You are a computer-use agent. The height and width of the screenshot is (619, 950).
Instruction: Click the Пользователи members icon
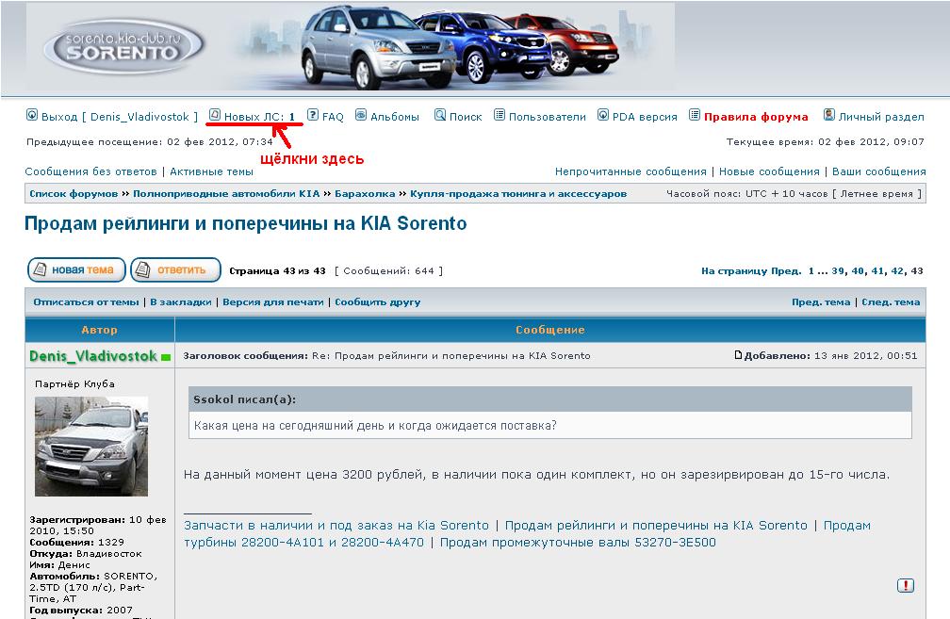pyautogui.click(x=500, y=115)
